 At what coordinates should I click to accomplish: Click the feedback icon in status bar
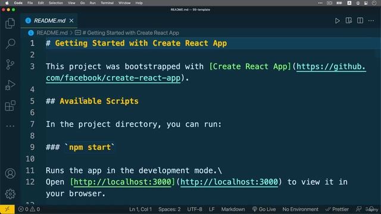tap(358, 209)
